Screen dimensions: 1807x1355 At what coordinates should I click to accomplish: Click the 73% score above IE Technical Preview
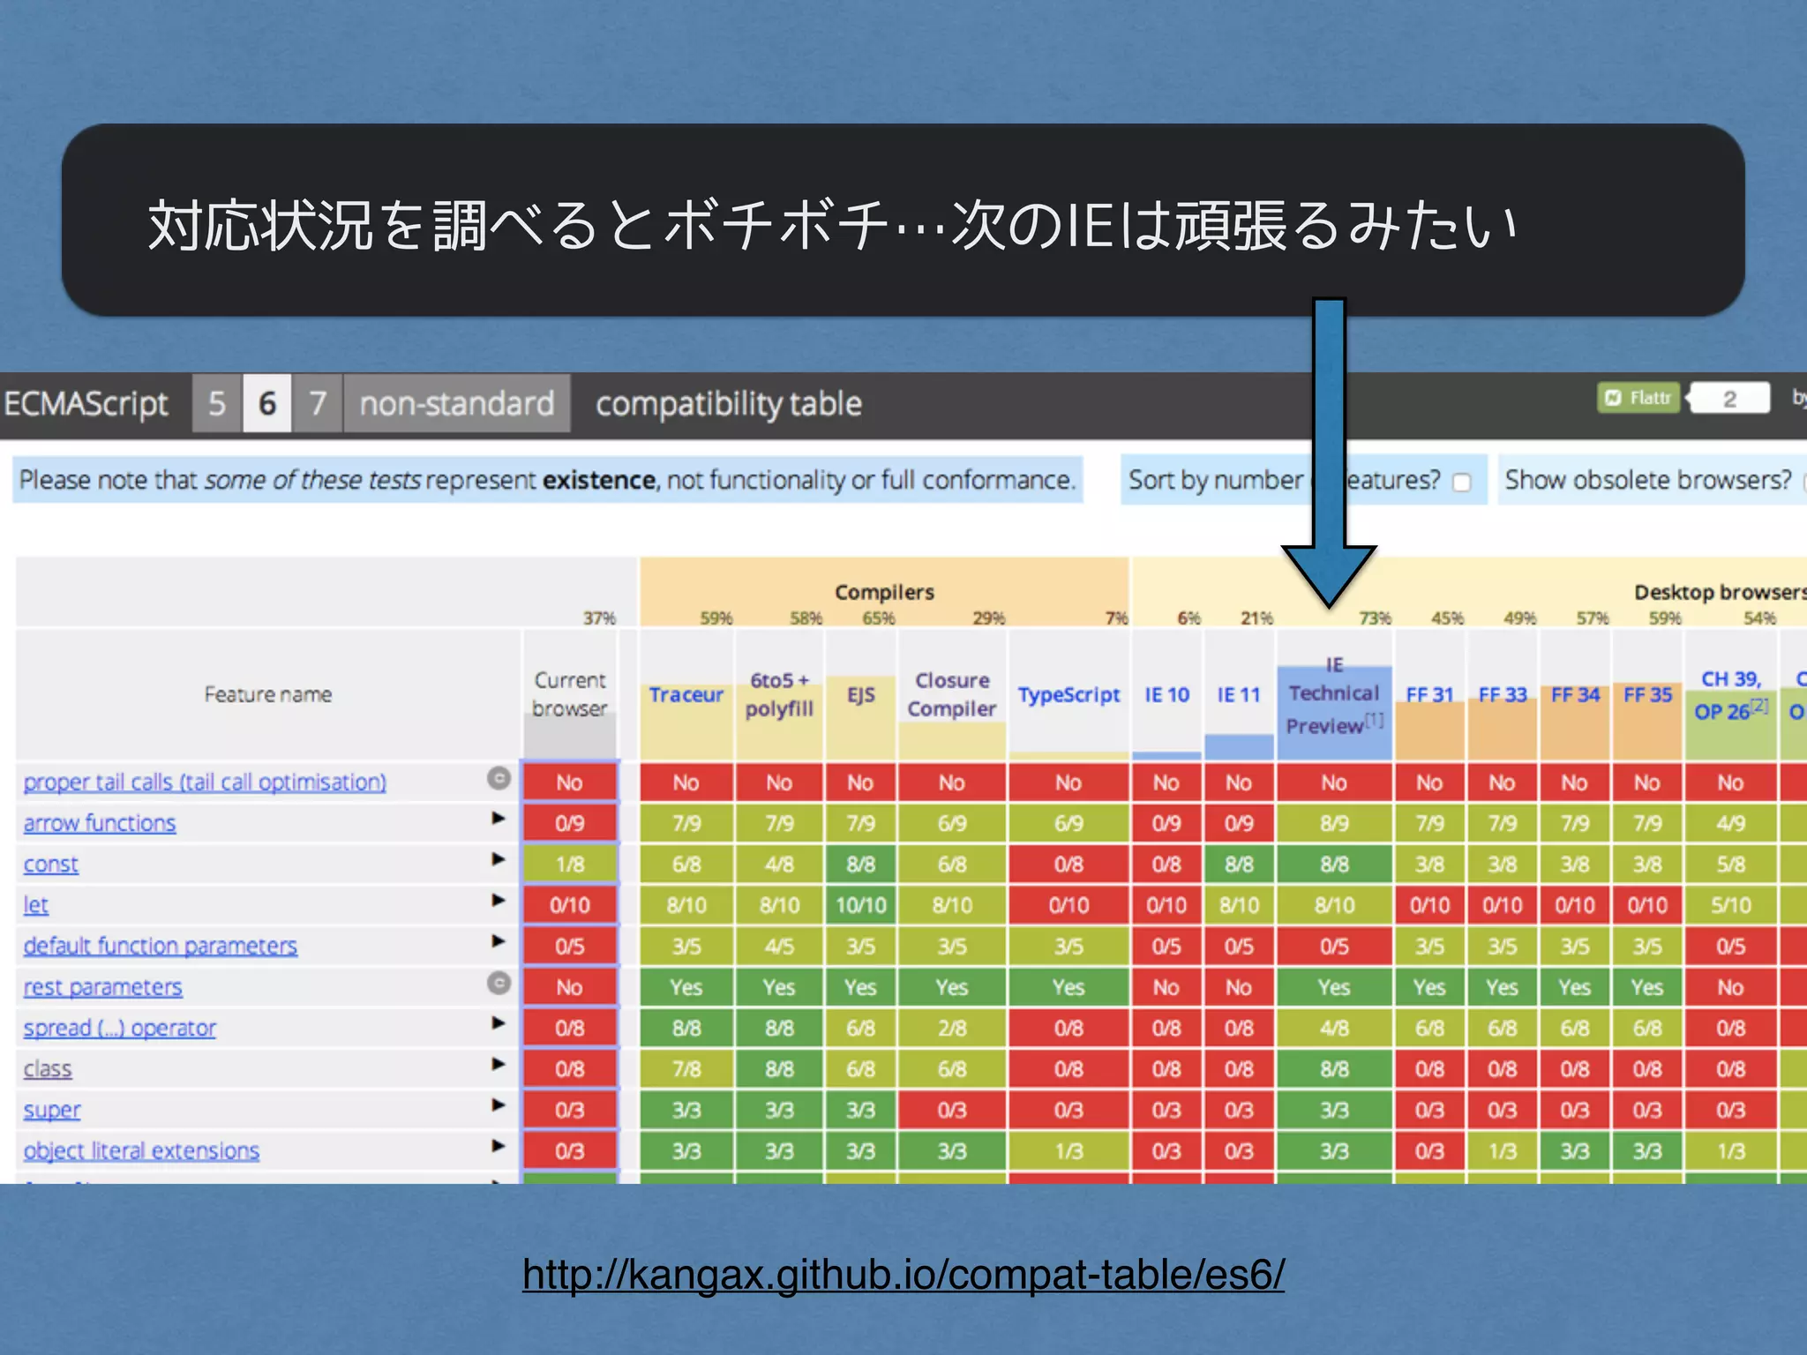(x=1375, y=618)
